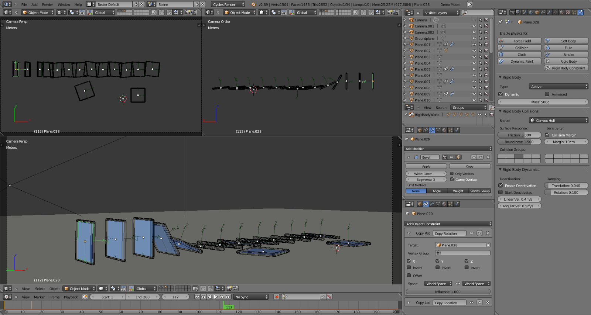Toggle restrict select arrow for Camera.001
Viewport: 591px width, 315px height.
click(480, 26)
